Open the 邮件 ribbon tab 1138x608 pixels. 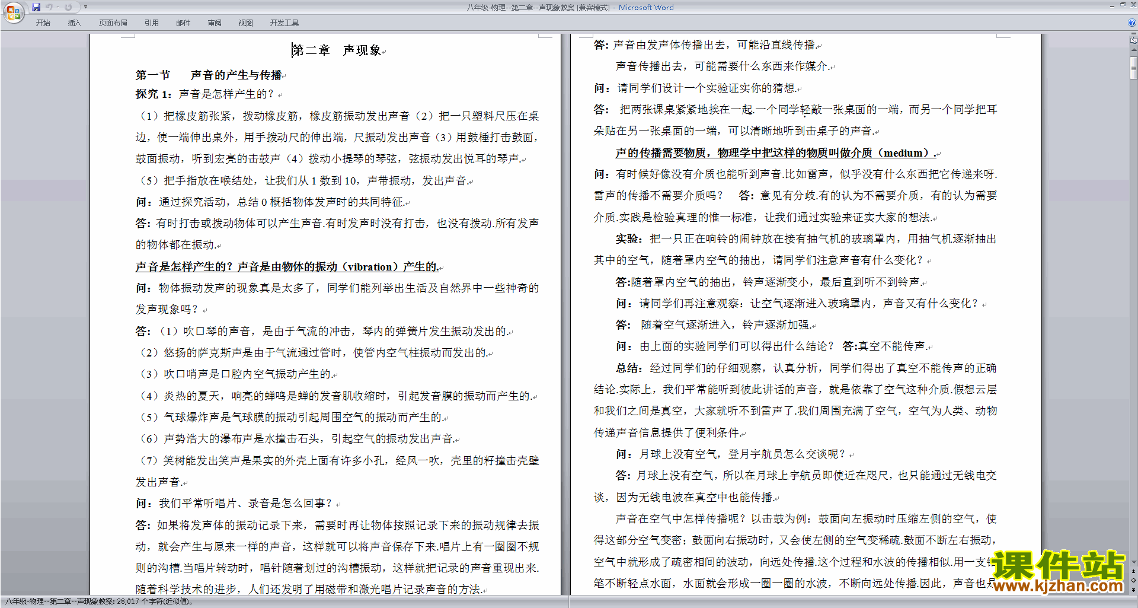click(x=183, y=23)
